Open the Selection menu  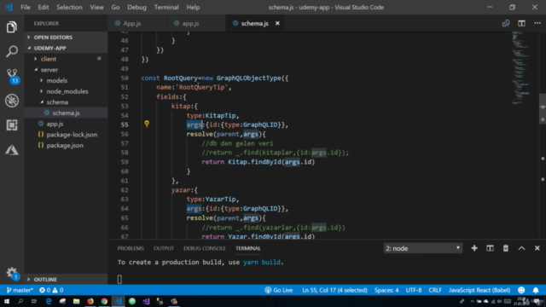(x=69, y=7)
